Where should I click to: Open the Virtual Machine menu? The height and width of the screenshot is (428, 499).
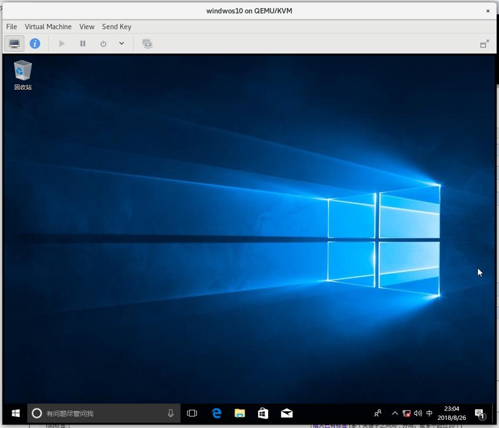click(48, 27)
